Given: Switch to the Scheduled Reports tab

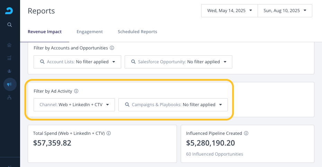Looking at the screenshot, I should 137,32.
